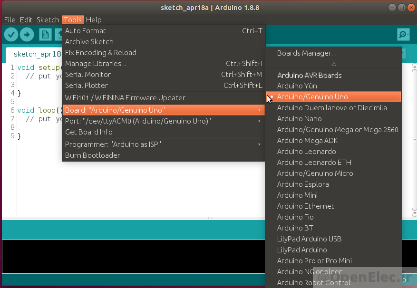Choose Auto Format from the Tools menu
The height and width of the screenshot is (288, 417).
[x=164, y=31]
